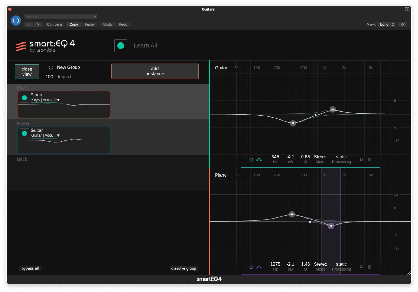418x292 pixels.
Task: Click the green Learn All record icon
Action: pos(121,45)
